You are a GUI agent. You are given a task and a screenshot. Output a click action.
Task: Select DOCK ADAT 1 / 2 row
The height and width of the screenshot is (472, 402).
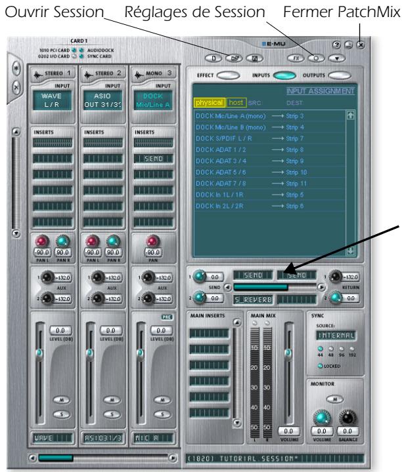pyautogui.click(x=269, y=149)
